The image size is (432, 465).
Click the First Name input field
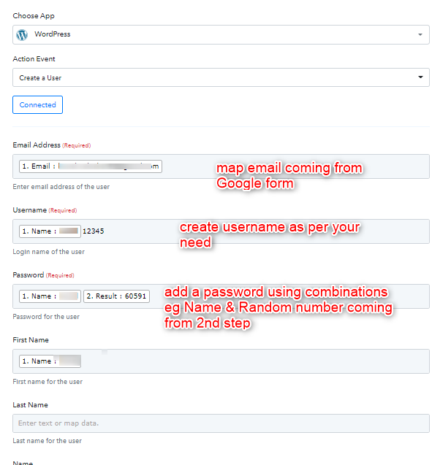click(x=221, y=361)
